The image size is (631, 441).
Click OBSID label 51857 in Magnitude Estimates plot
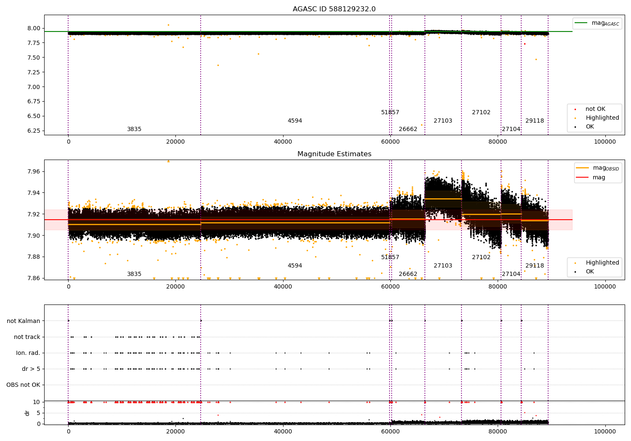[x=390, y=257]
